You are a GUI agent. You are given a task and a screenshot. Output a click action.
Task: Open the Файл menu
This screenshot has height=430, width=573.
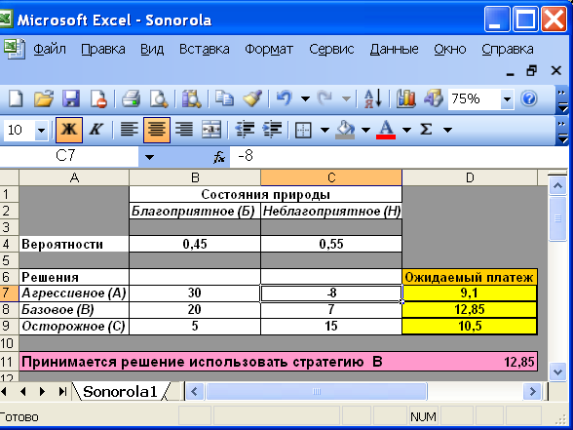pyautogui.click(x=50, y=49)
